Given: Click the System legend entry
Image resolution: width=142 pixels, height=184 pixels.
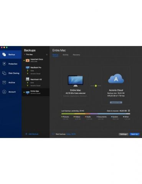Looking at the screenshot, I should coord(114,118).
